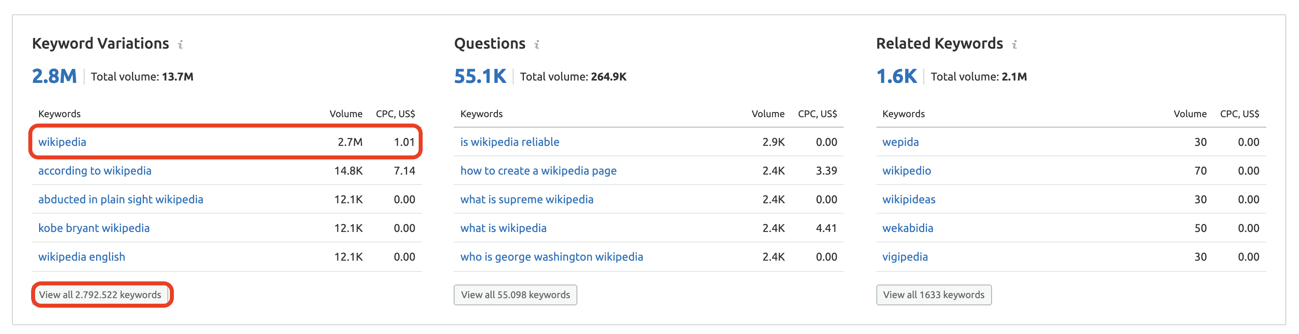
Task: Open 'is wikipedia reliable' question
Action: (x=509, y=142)
